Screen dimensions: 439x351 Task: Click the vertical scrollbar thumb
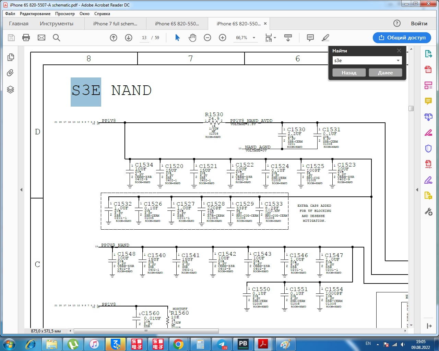tap(411, 108)
